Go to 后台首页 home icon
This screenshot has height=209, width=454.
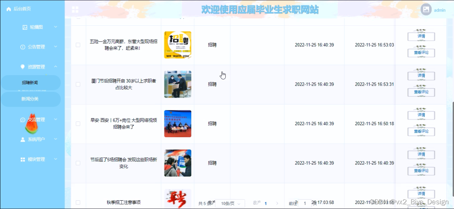click(9, 9)
